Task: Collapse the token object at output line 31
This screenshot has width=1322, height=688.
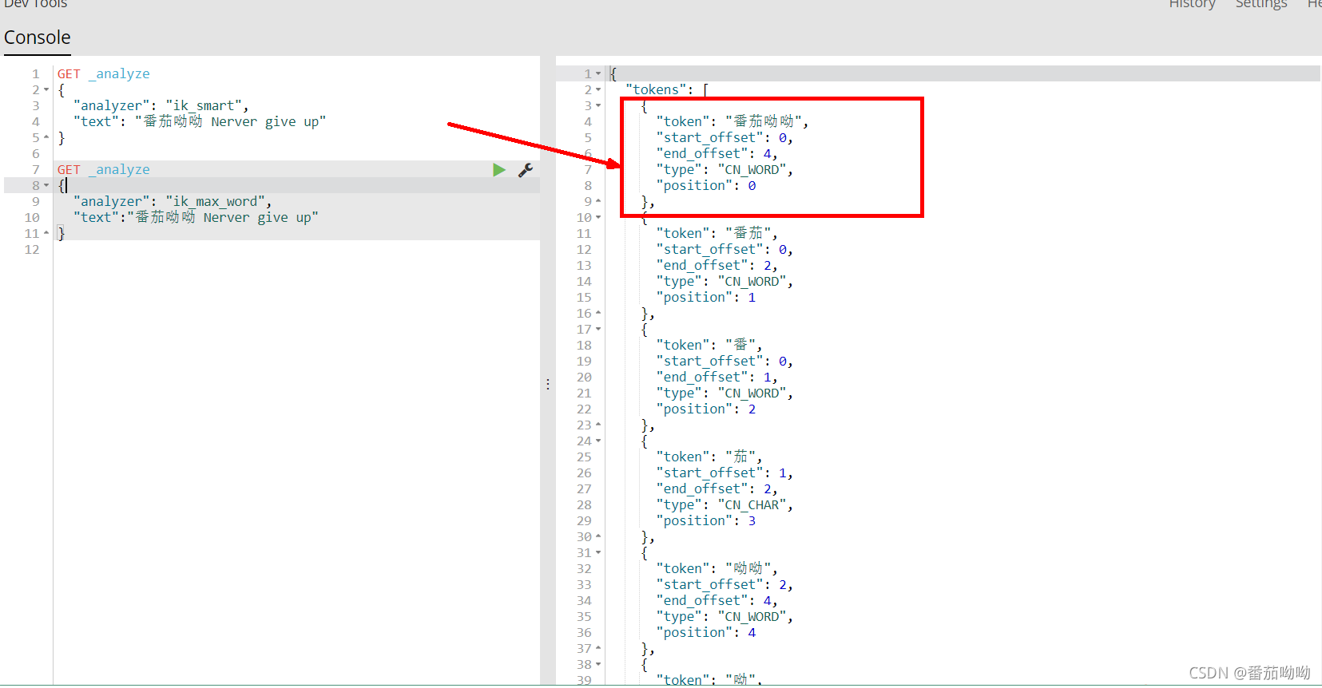Action: (x=598, y=553)
